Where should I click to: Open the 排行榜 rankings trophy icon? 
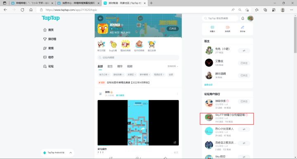pos(45,39)
